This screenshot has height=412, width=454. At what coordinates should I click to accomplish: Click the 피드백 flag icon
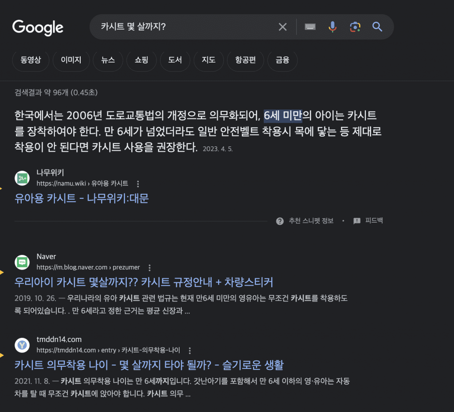357,221
